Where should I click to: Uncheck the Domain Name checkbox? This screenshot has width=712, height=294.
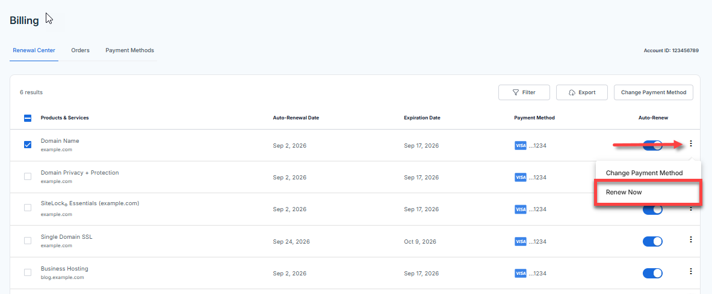pos(28,145)
